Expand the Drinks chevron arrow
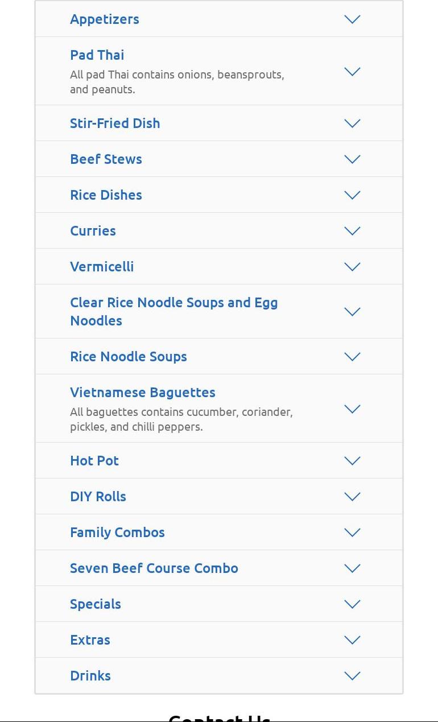This screenshot has height=722, width=438. click(352, 676)
